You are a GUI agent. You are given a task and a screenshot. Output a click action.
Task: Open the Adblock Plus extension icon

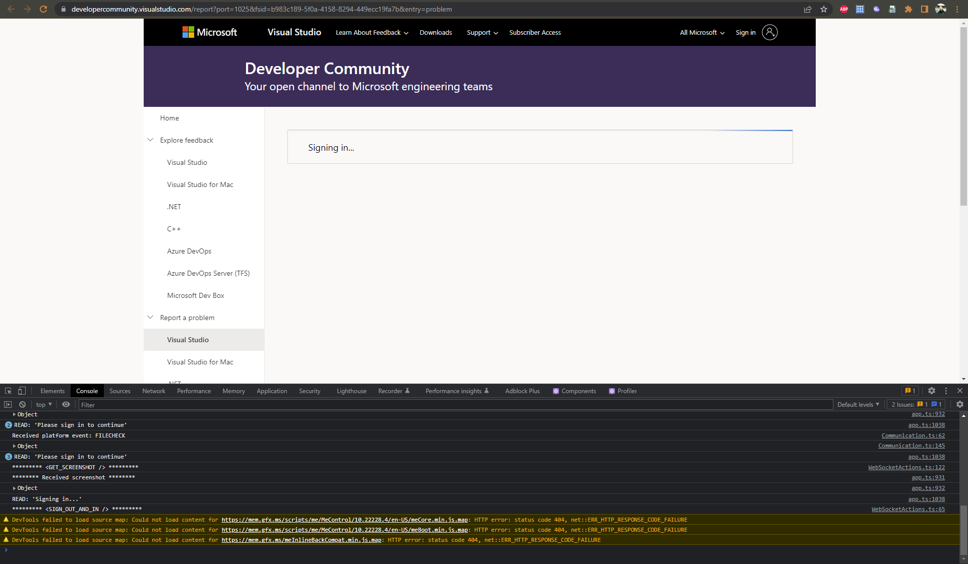click(844, 9)
